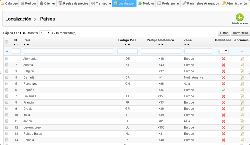
Task: Open the Módulos menu tab
Action: [146, 3]
